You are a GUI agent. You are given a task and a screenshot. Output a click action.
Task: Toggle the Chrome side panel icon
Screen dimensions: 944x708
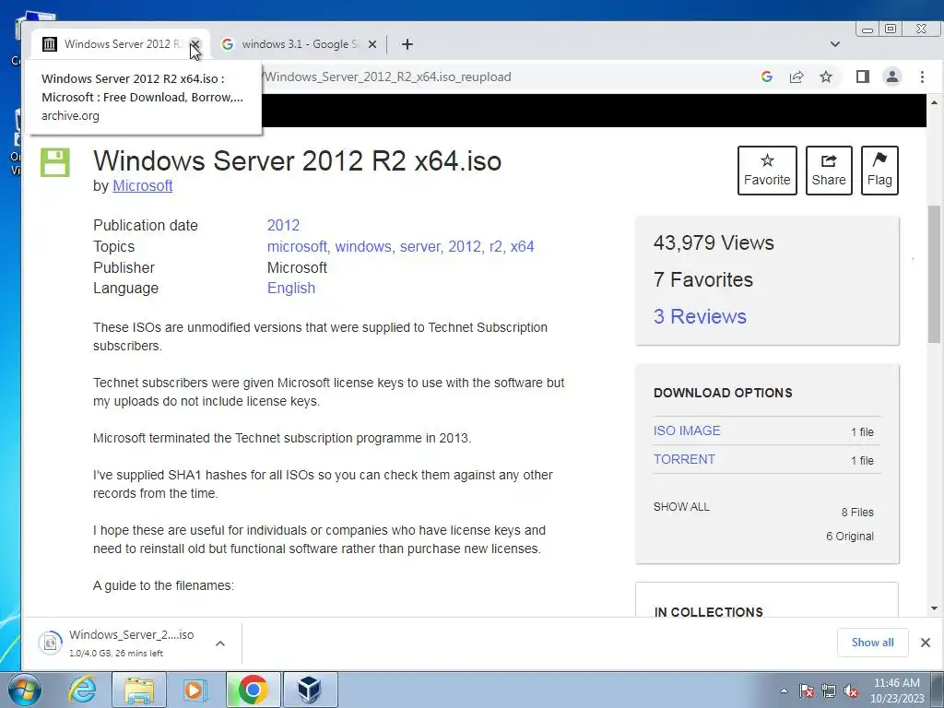[862, 77]
